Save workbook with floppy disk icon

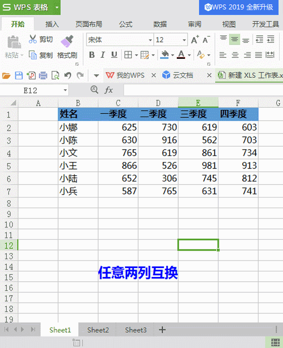click(19, 76)
